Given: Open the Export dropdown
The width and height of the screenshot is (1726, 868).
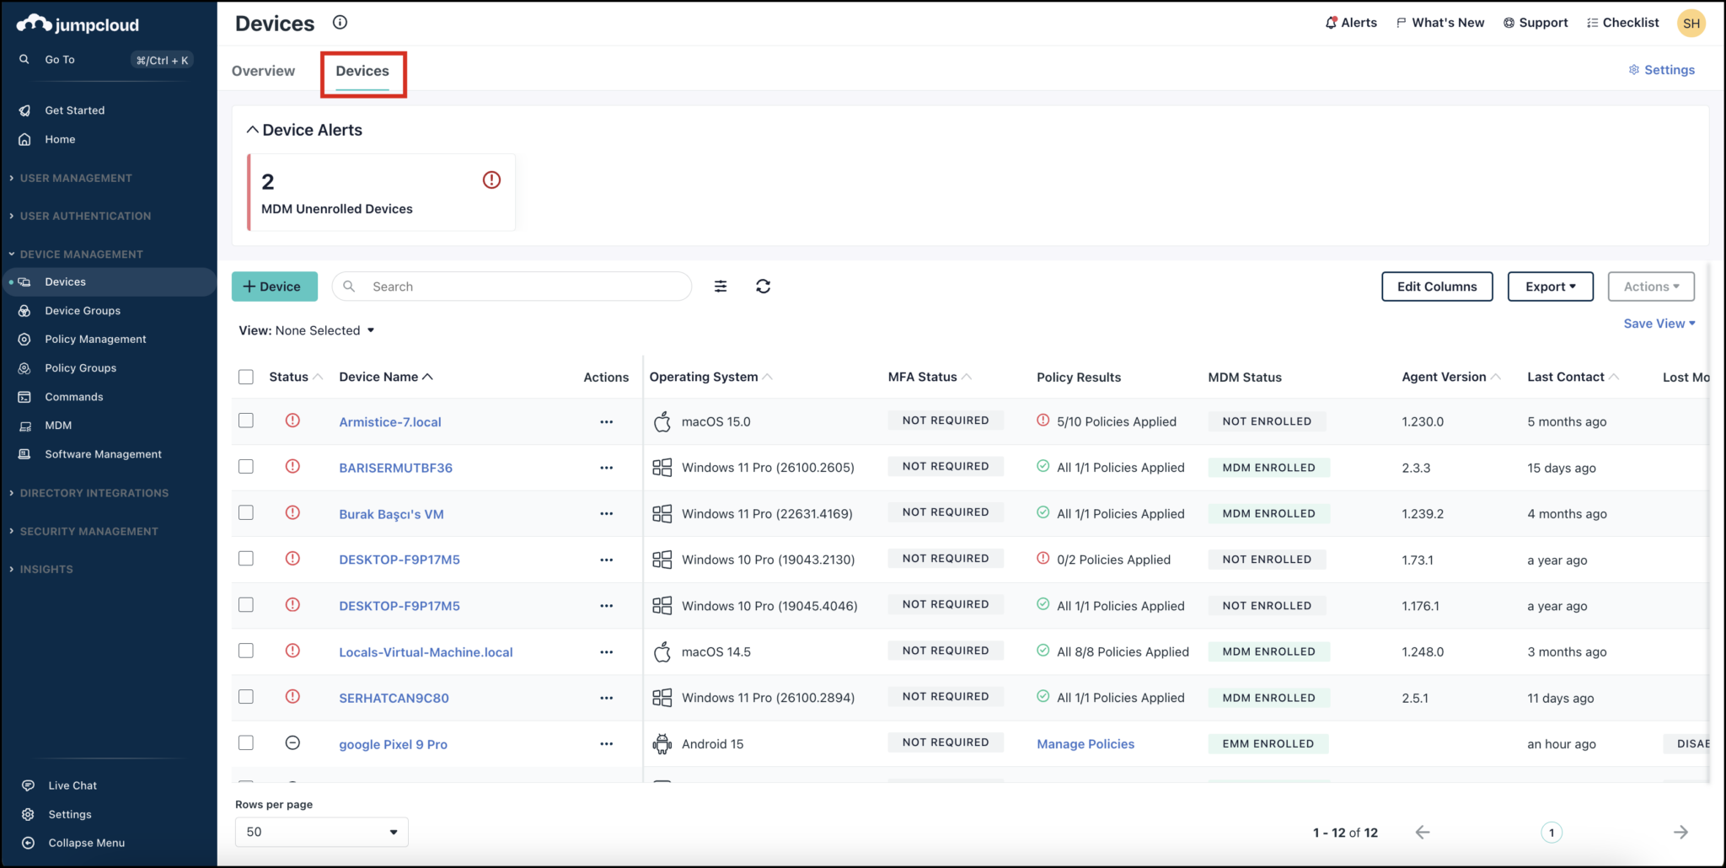Looking at the screenshot, I should (1549, 287).
